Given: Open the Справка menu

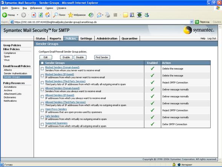Looking at the screenshot, I should click(61, 8).
